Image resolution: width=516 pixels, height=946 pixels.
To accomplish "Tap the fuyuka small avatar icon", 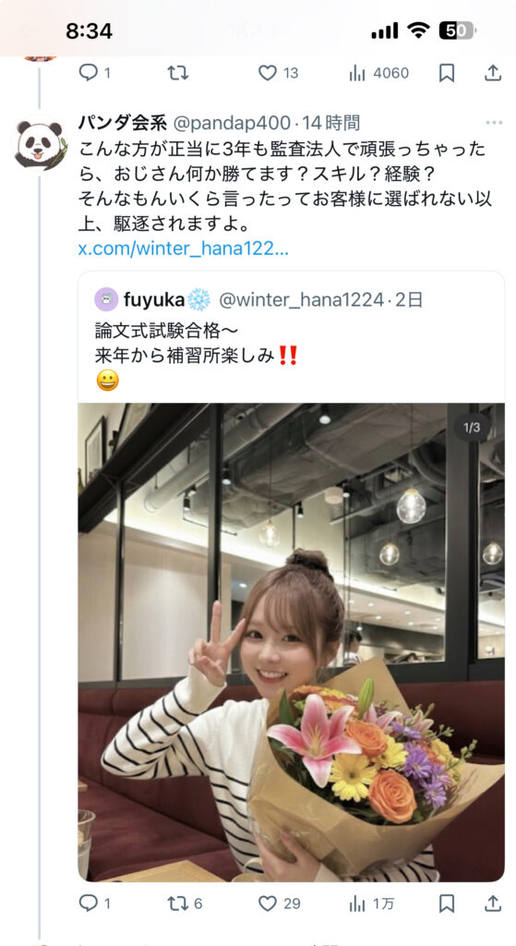I will pyautogui.click(x=106, y=299).
